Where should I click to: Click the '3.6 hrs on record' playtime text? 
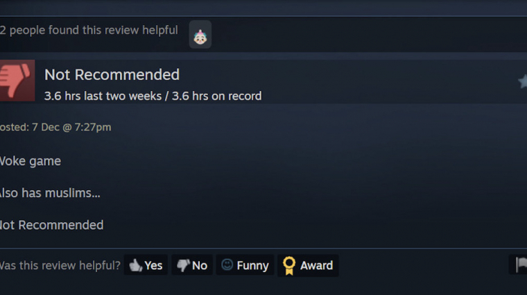[x=217, y=96]
